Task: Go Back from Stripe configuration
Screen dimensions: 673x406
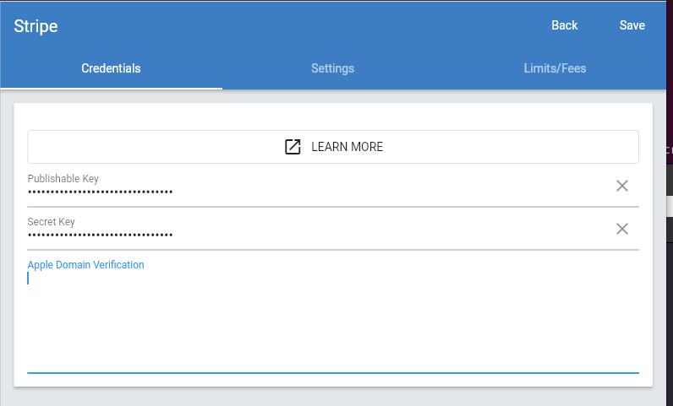Action: pyautogui.click(x=565, y=25)
